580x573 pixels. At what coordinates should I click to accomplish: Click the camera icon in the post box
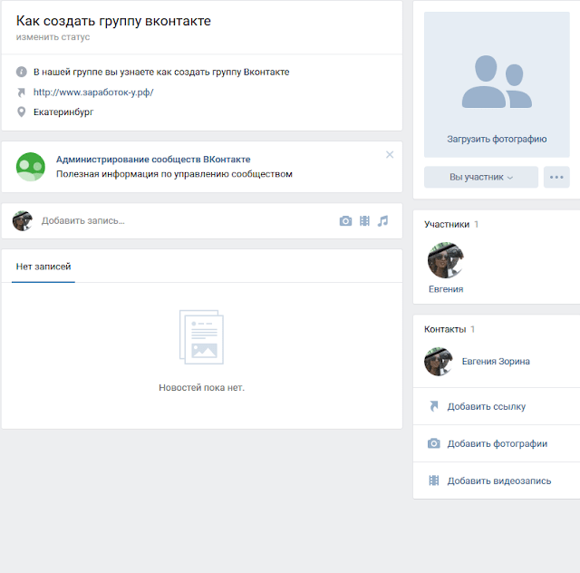click(x=345, y=221)
